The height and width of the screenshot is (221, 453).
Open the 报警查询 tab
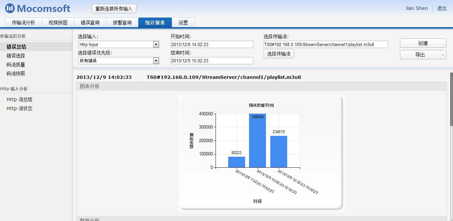point(122,23)
